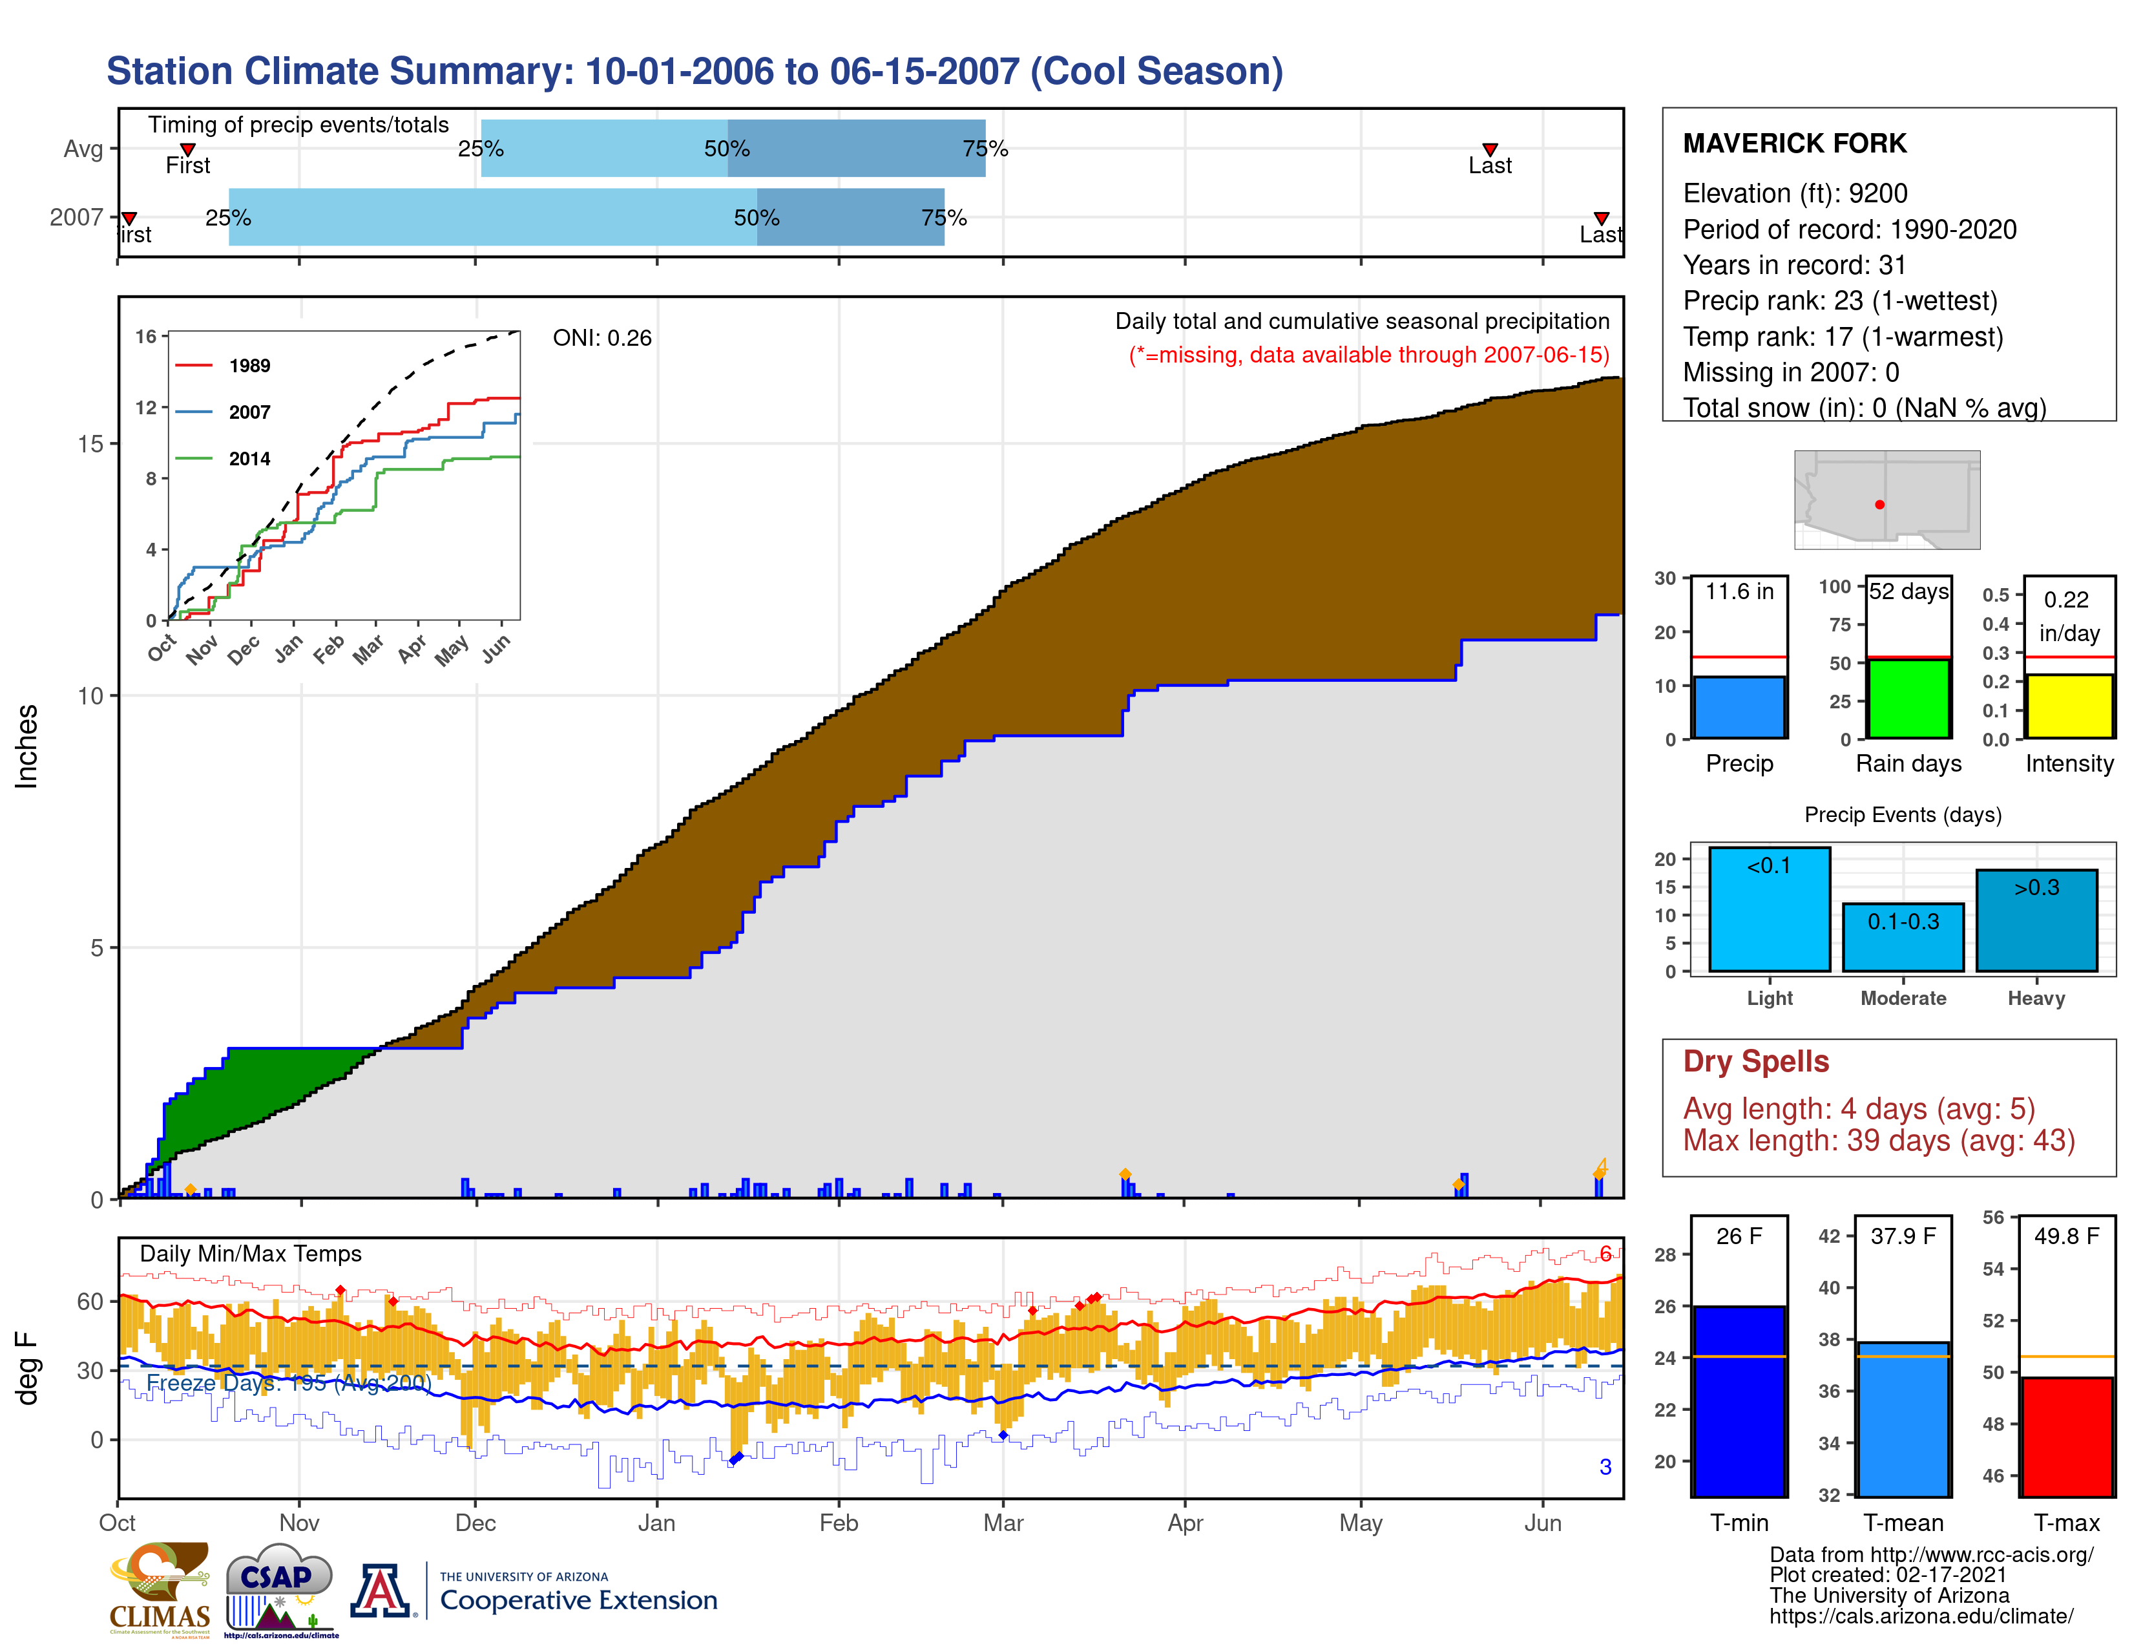The width and height of the screenshot is (2132, 1648).
Task: Click the 2007 row 75% marker label
Action: [x=944, y=218]
